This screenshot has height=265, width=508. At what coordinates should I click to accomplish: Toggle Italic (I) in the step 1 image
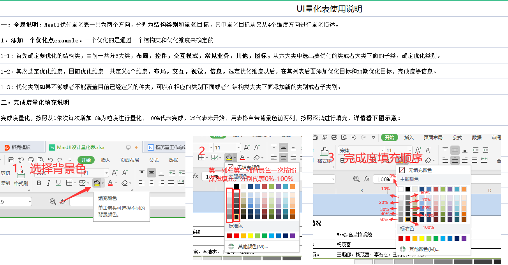coord(48,183)
